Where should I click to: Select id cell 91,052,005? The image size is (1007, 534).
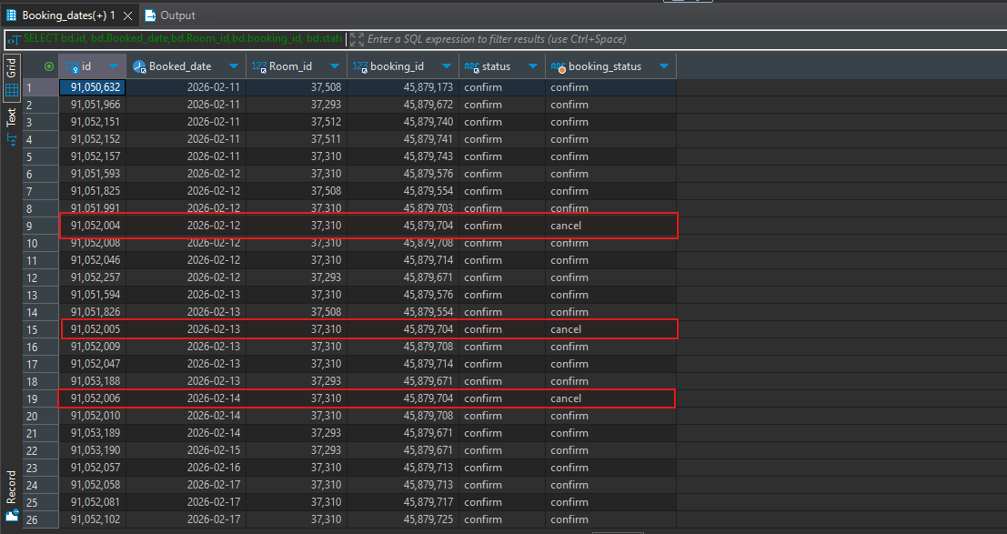[93, 329]
